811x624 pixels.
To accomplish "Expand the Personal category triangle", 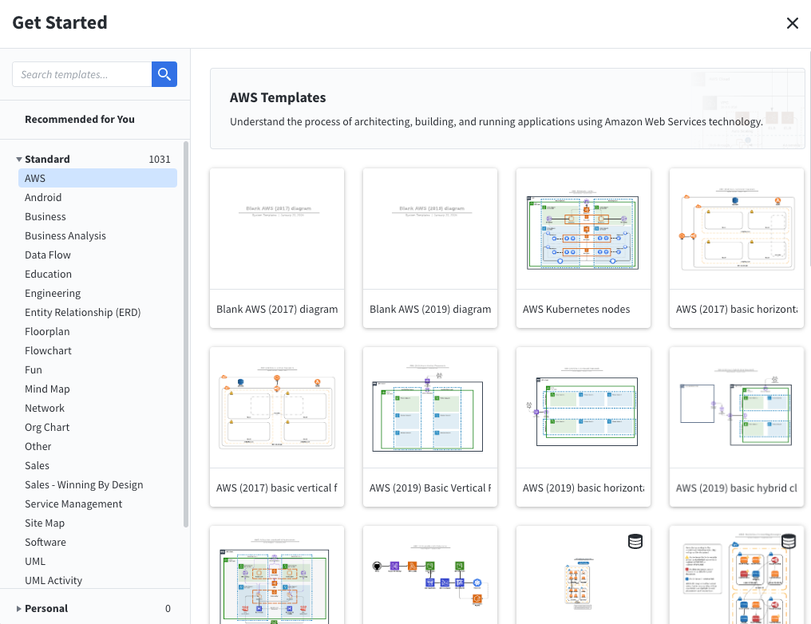I will point(18,609).
